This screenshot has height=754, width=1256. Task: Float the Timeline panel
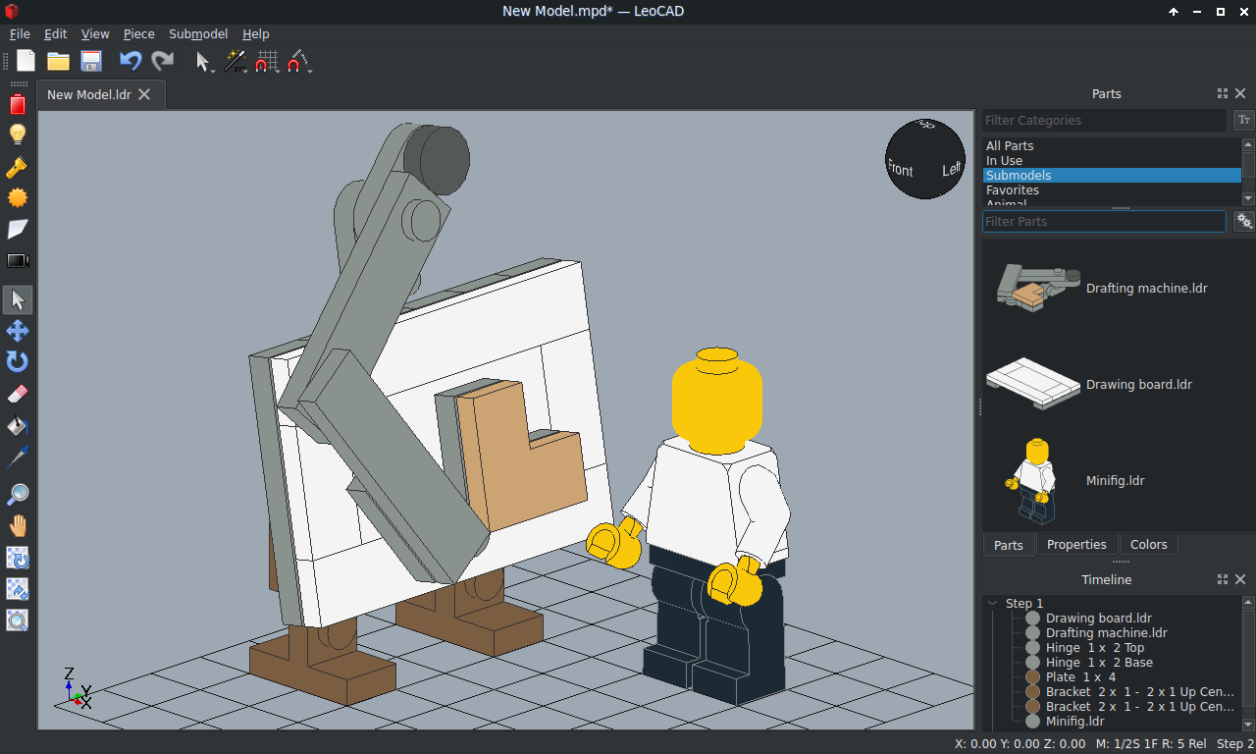tap(1223, 579)
